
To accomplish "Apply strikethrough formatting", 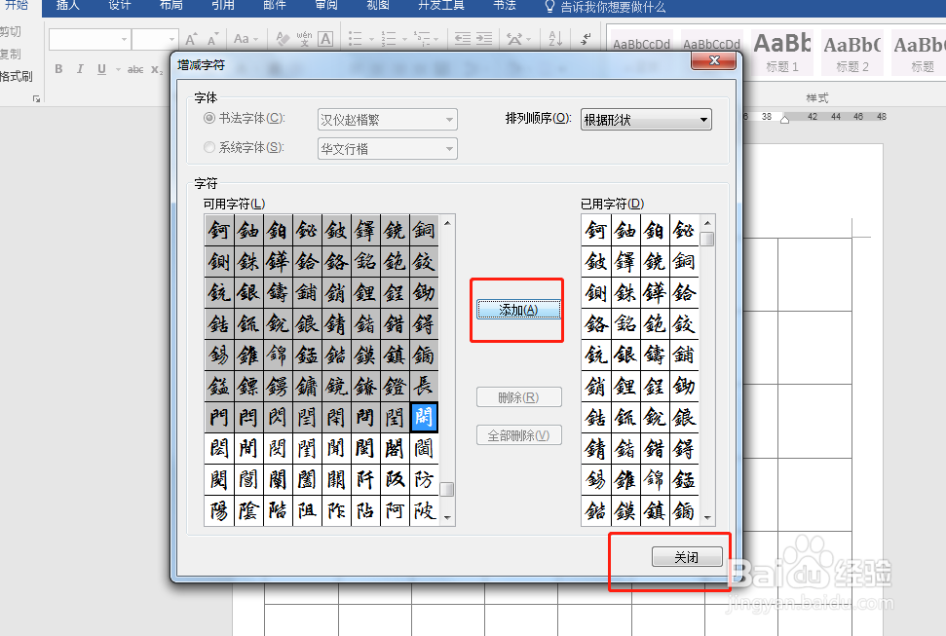I will (x=134, y=69).
